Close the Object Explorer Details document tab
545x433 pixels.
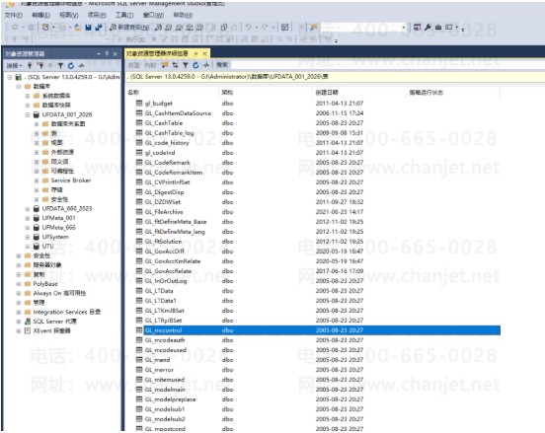coord(204,53)
